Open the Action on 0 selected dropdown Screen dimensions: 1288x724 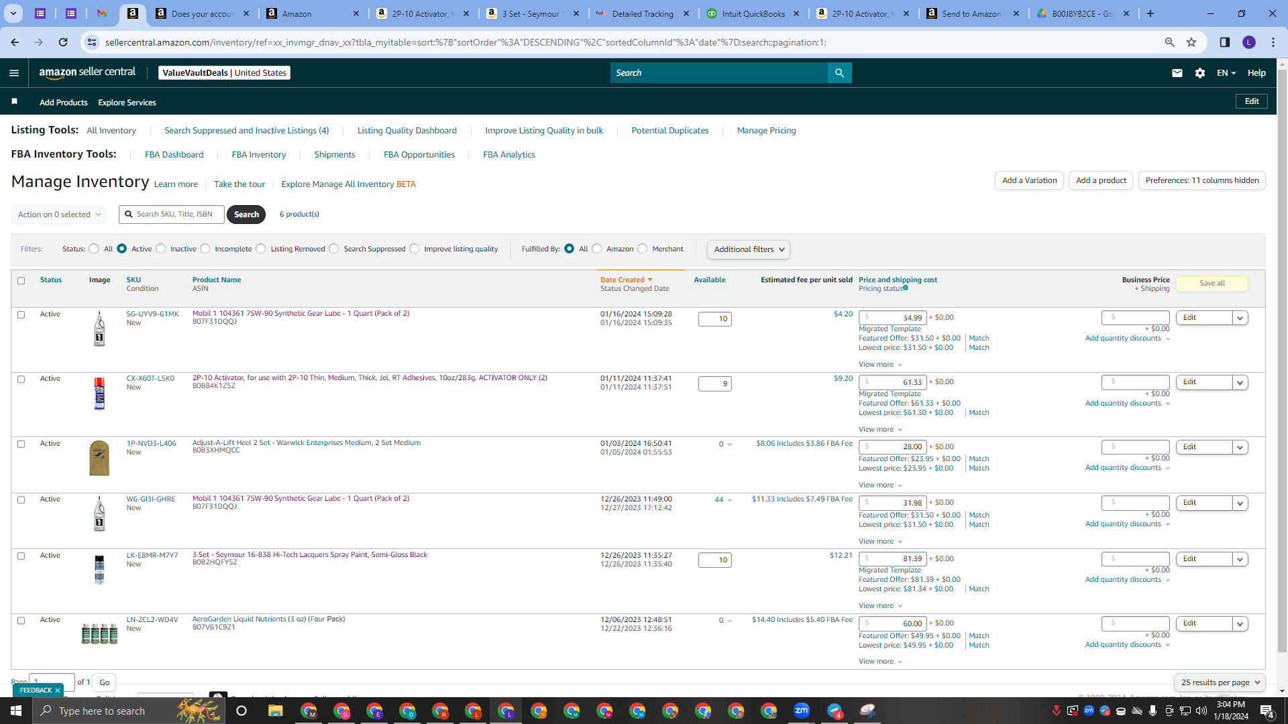(59, 215)
